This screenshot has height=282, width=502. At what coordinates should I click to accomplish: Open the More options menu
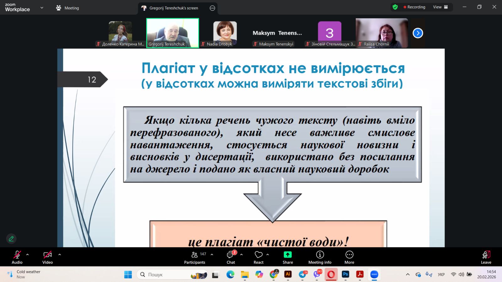point(349,257)
